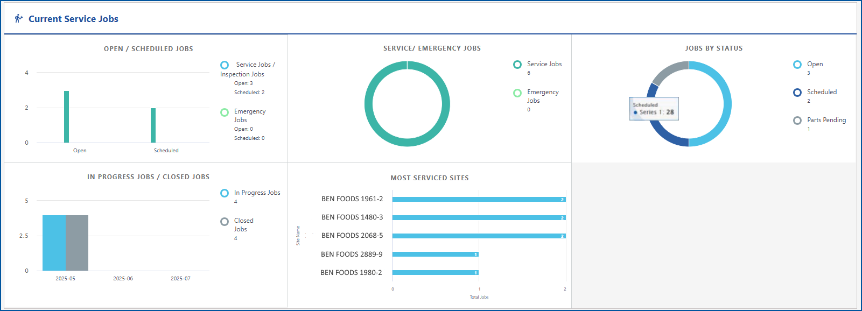The width and height of the screenshot is (862, 311).
Task: Click the Open legend circle in Jobs by Status
Action: click(x=797, y=65)
